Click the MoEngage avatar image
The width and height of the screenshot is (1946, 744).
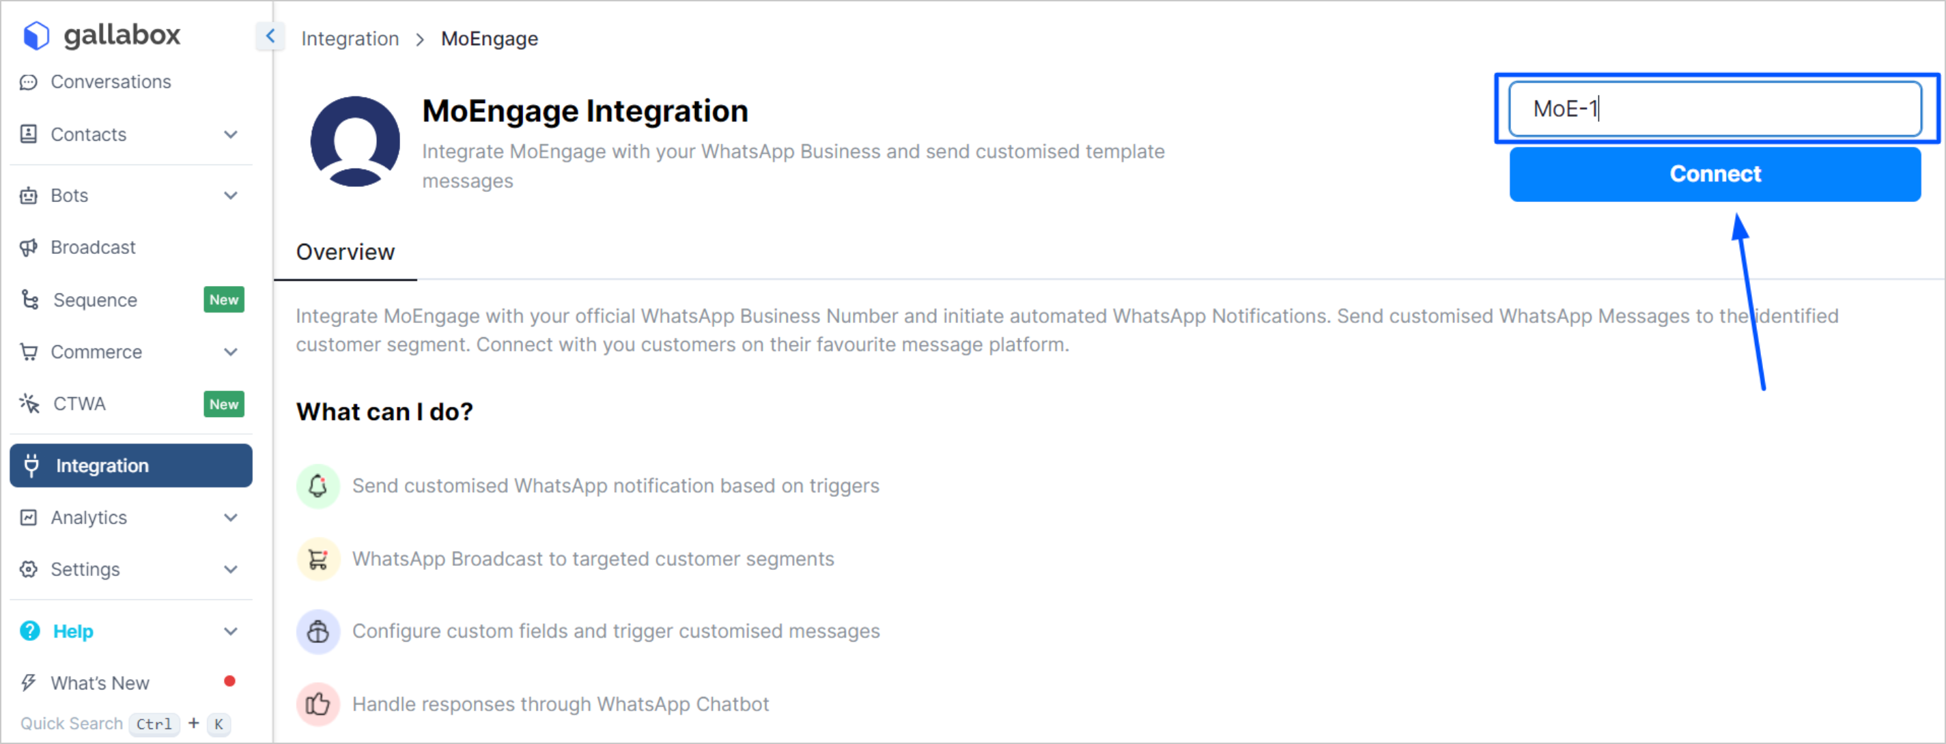tap(355, 141)
